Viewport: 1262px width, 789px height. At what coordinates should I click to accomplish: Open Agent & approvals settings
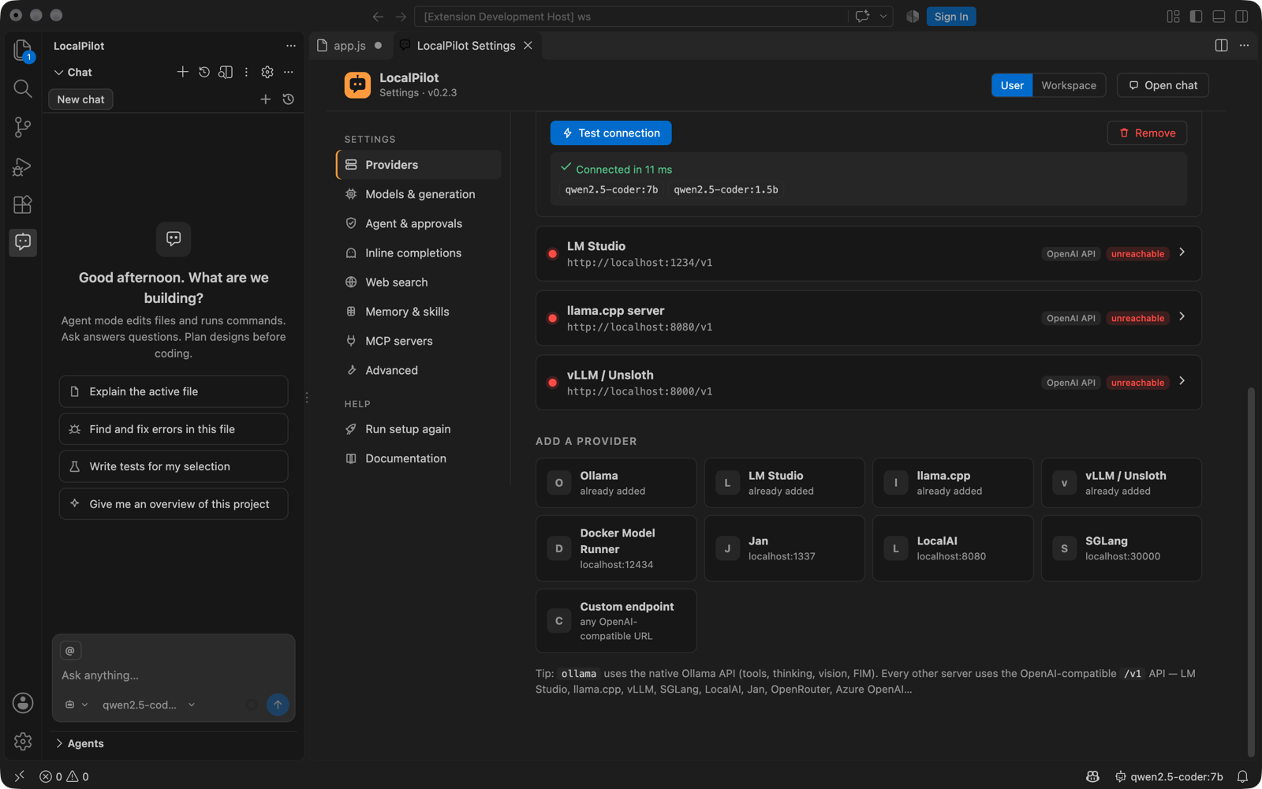coord(419,223)
